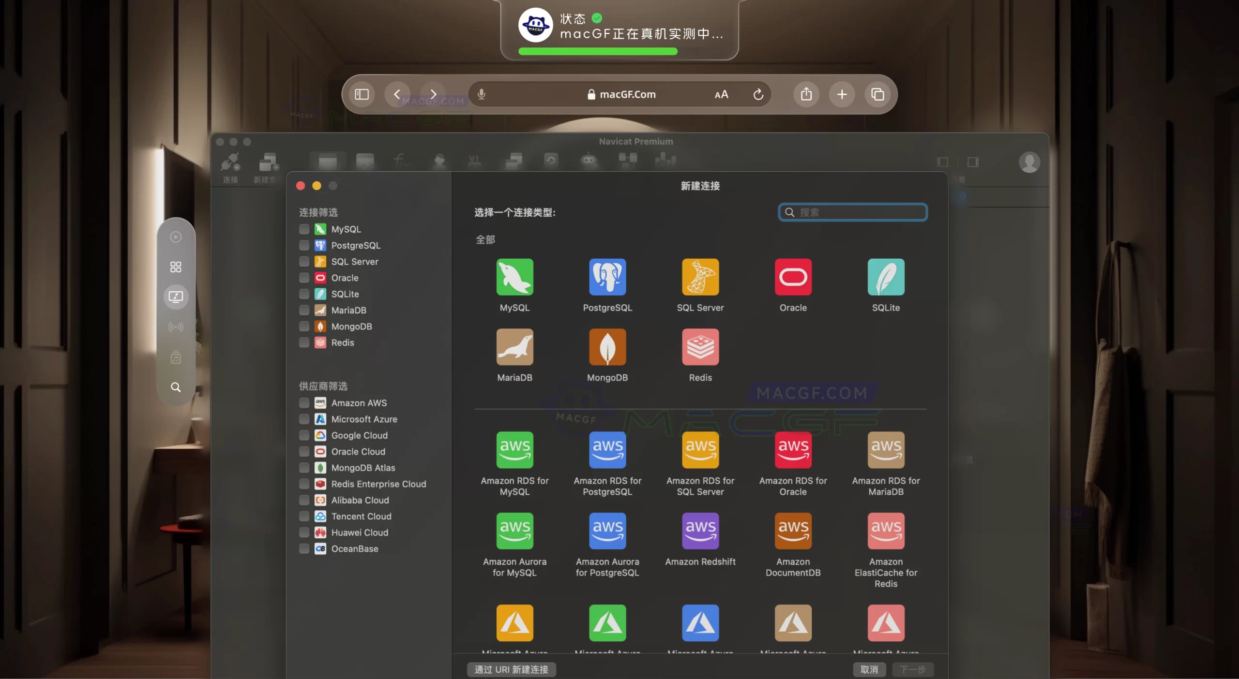Enable the Tencent Cloud filter checkbox

304,516
